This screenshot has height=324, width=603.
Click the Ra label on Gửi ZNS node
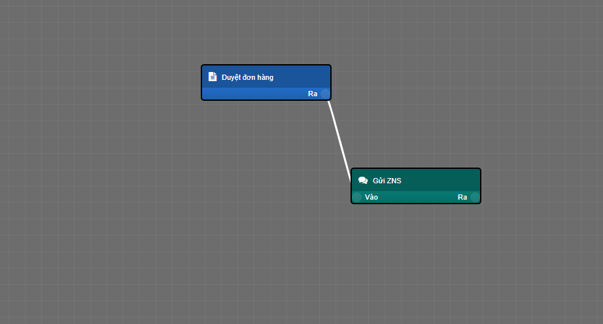pyautogui.click(x=462, y=197)
